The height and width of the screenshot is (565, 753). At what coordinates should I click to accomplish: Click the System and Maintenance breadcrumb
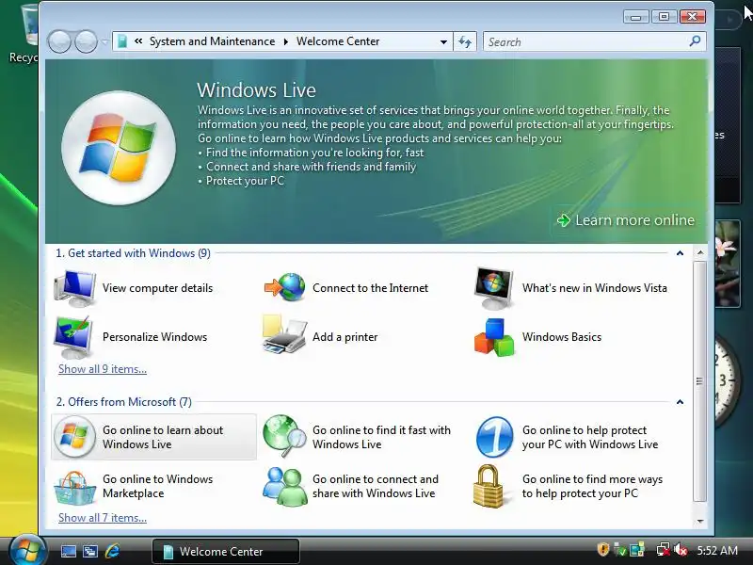point(213,41)
